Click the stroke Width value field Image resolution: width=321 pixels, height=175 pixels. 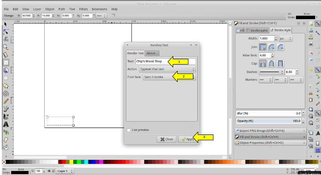(267, 38)
